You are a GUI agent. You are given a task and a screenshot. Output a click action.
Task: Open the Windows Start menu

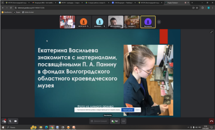pos(3,128)
